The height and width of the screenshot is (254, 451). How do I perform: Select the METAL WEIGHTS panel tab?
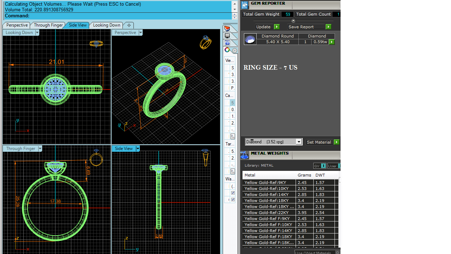point(270,154)
